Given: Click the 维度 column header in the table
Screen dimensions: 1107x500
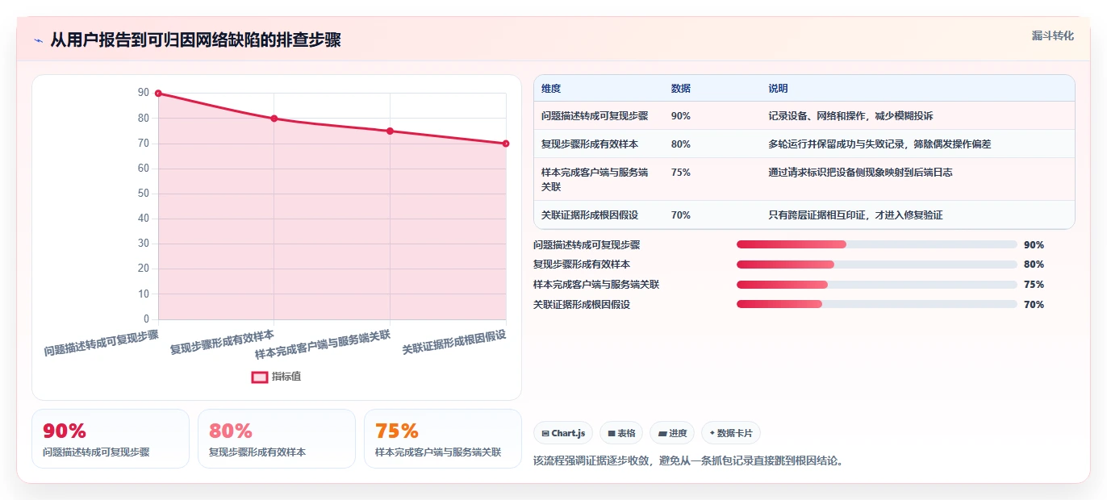Looking at the screenshot, I should pos(551,89).
